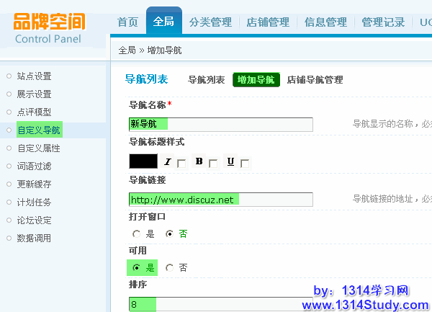Open the black title color swatch

pyautogui.click(x=143, y=162)
